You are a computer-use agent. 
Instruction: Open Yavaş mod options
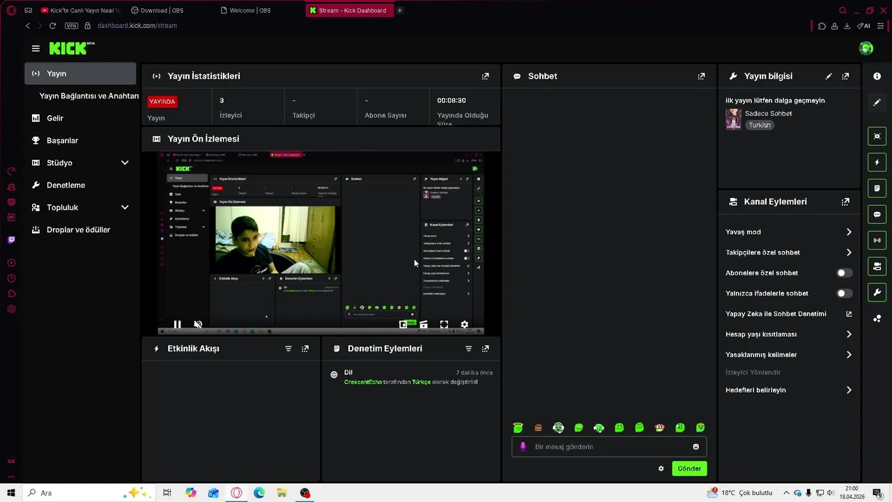[x=789, y=232]
